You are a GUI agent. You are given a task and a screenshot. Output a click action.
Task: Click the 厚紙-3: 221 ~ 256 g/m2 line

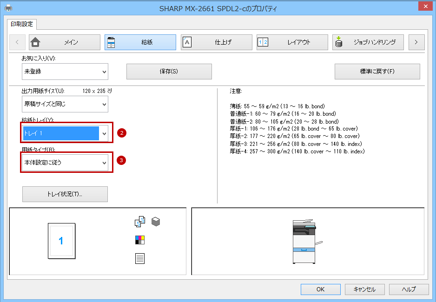pyautogui.click(x=296, y=144)
